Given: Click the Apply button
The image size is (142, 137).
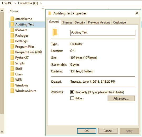Looking at the screenshot, I should click(x=129, y=131).
